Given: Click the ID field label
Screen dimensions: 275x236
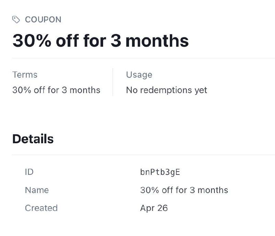Looking at the screenshot, I should 29,172.
